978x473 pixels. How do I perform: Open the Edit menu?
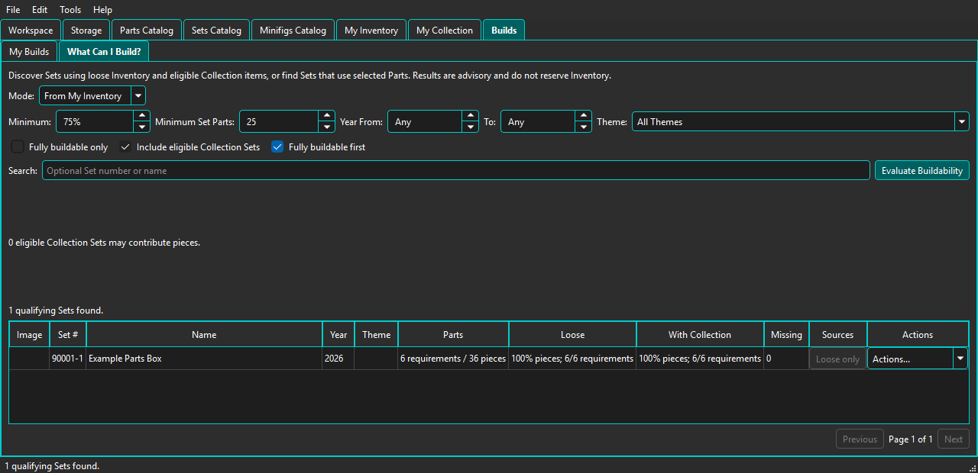coord(40,10)
